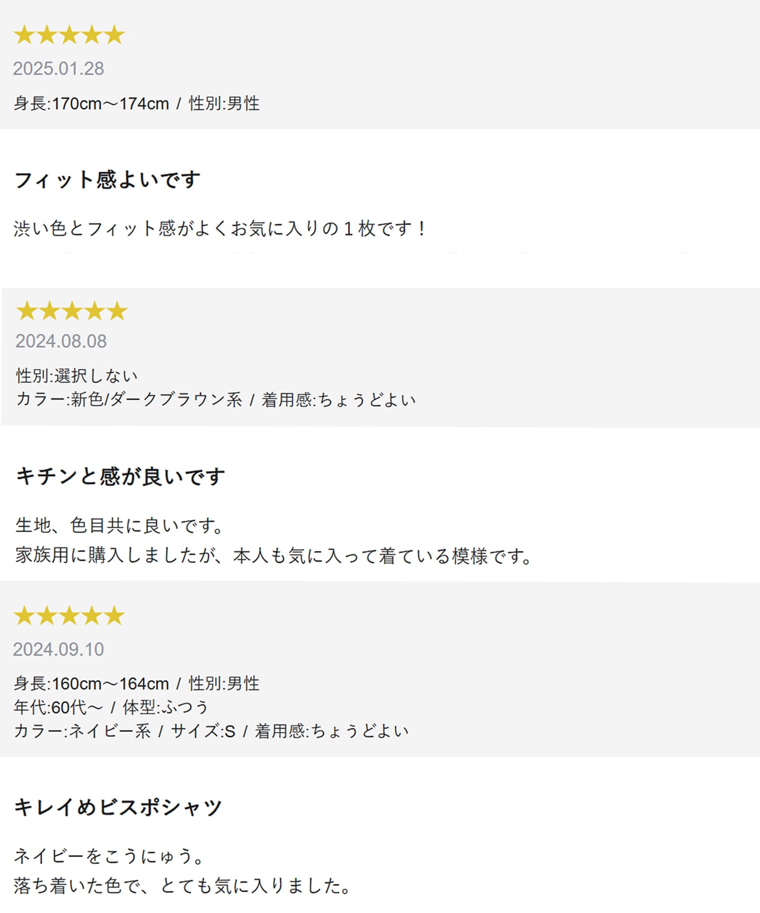Image resolution: width=760 pixels, height=913 pixels.
Task: Open the review titled キレイめビスポシャツ
Action: [x=118, y=807]
